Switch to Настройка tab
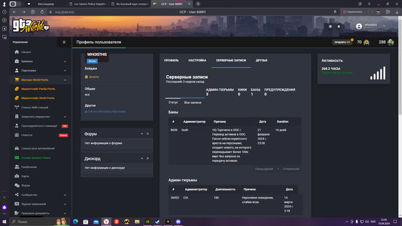This screenshot has width=402, height=226. 197,60
